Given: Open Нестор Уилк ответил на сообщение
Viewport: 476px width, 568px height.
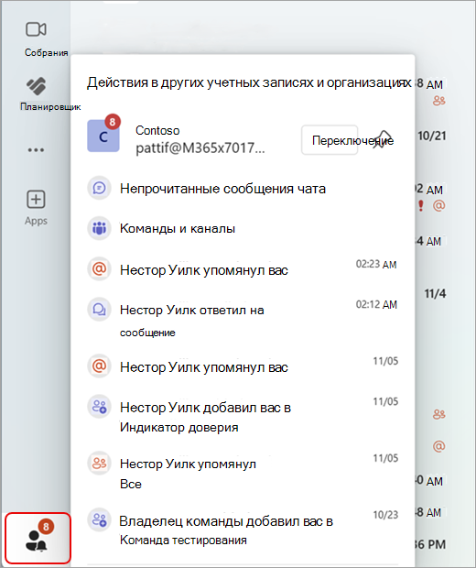Looking at the screenshot, I should pos(242,320).
